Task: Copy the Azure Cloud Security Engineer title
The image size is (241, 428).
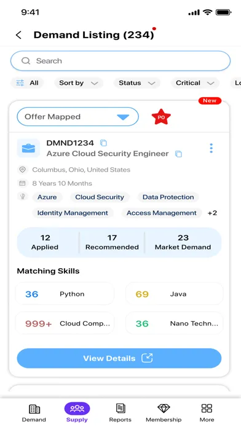Action: (x=178, y=154)
